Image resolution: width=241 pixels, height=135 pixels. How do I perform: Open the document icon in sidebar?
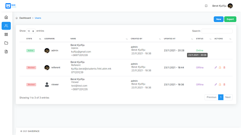(6, 52)
